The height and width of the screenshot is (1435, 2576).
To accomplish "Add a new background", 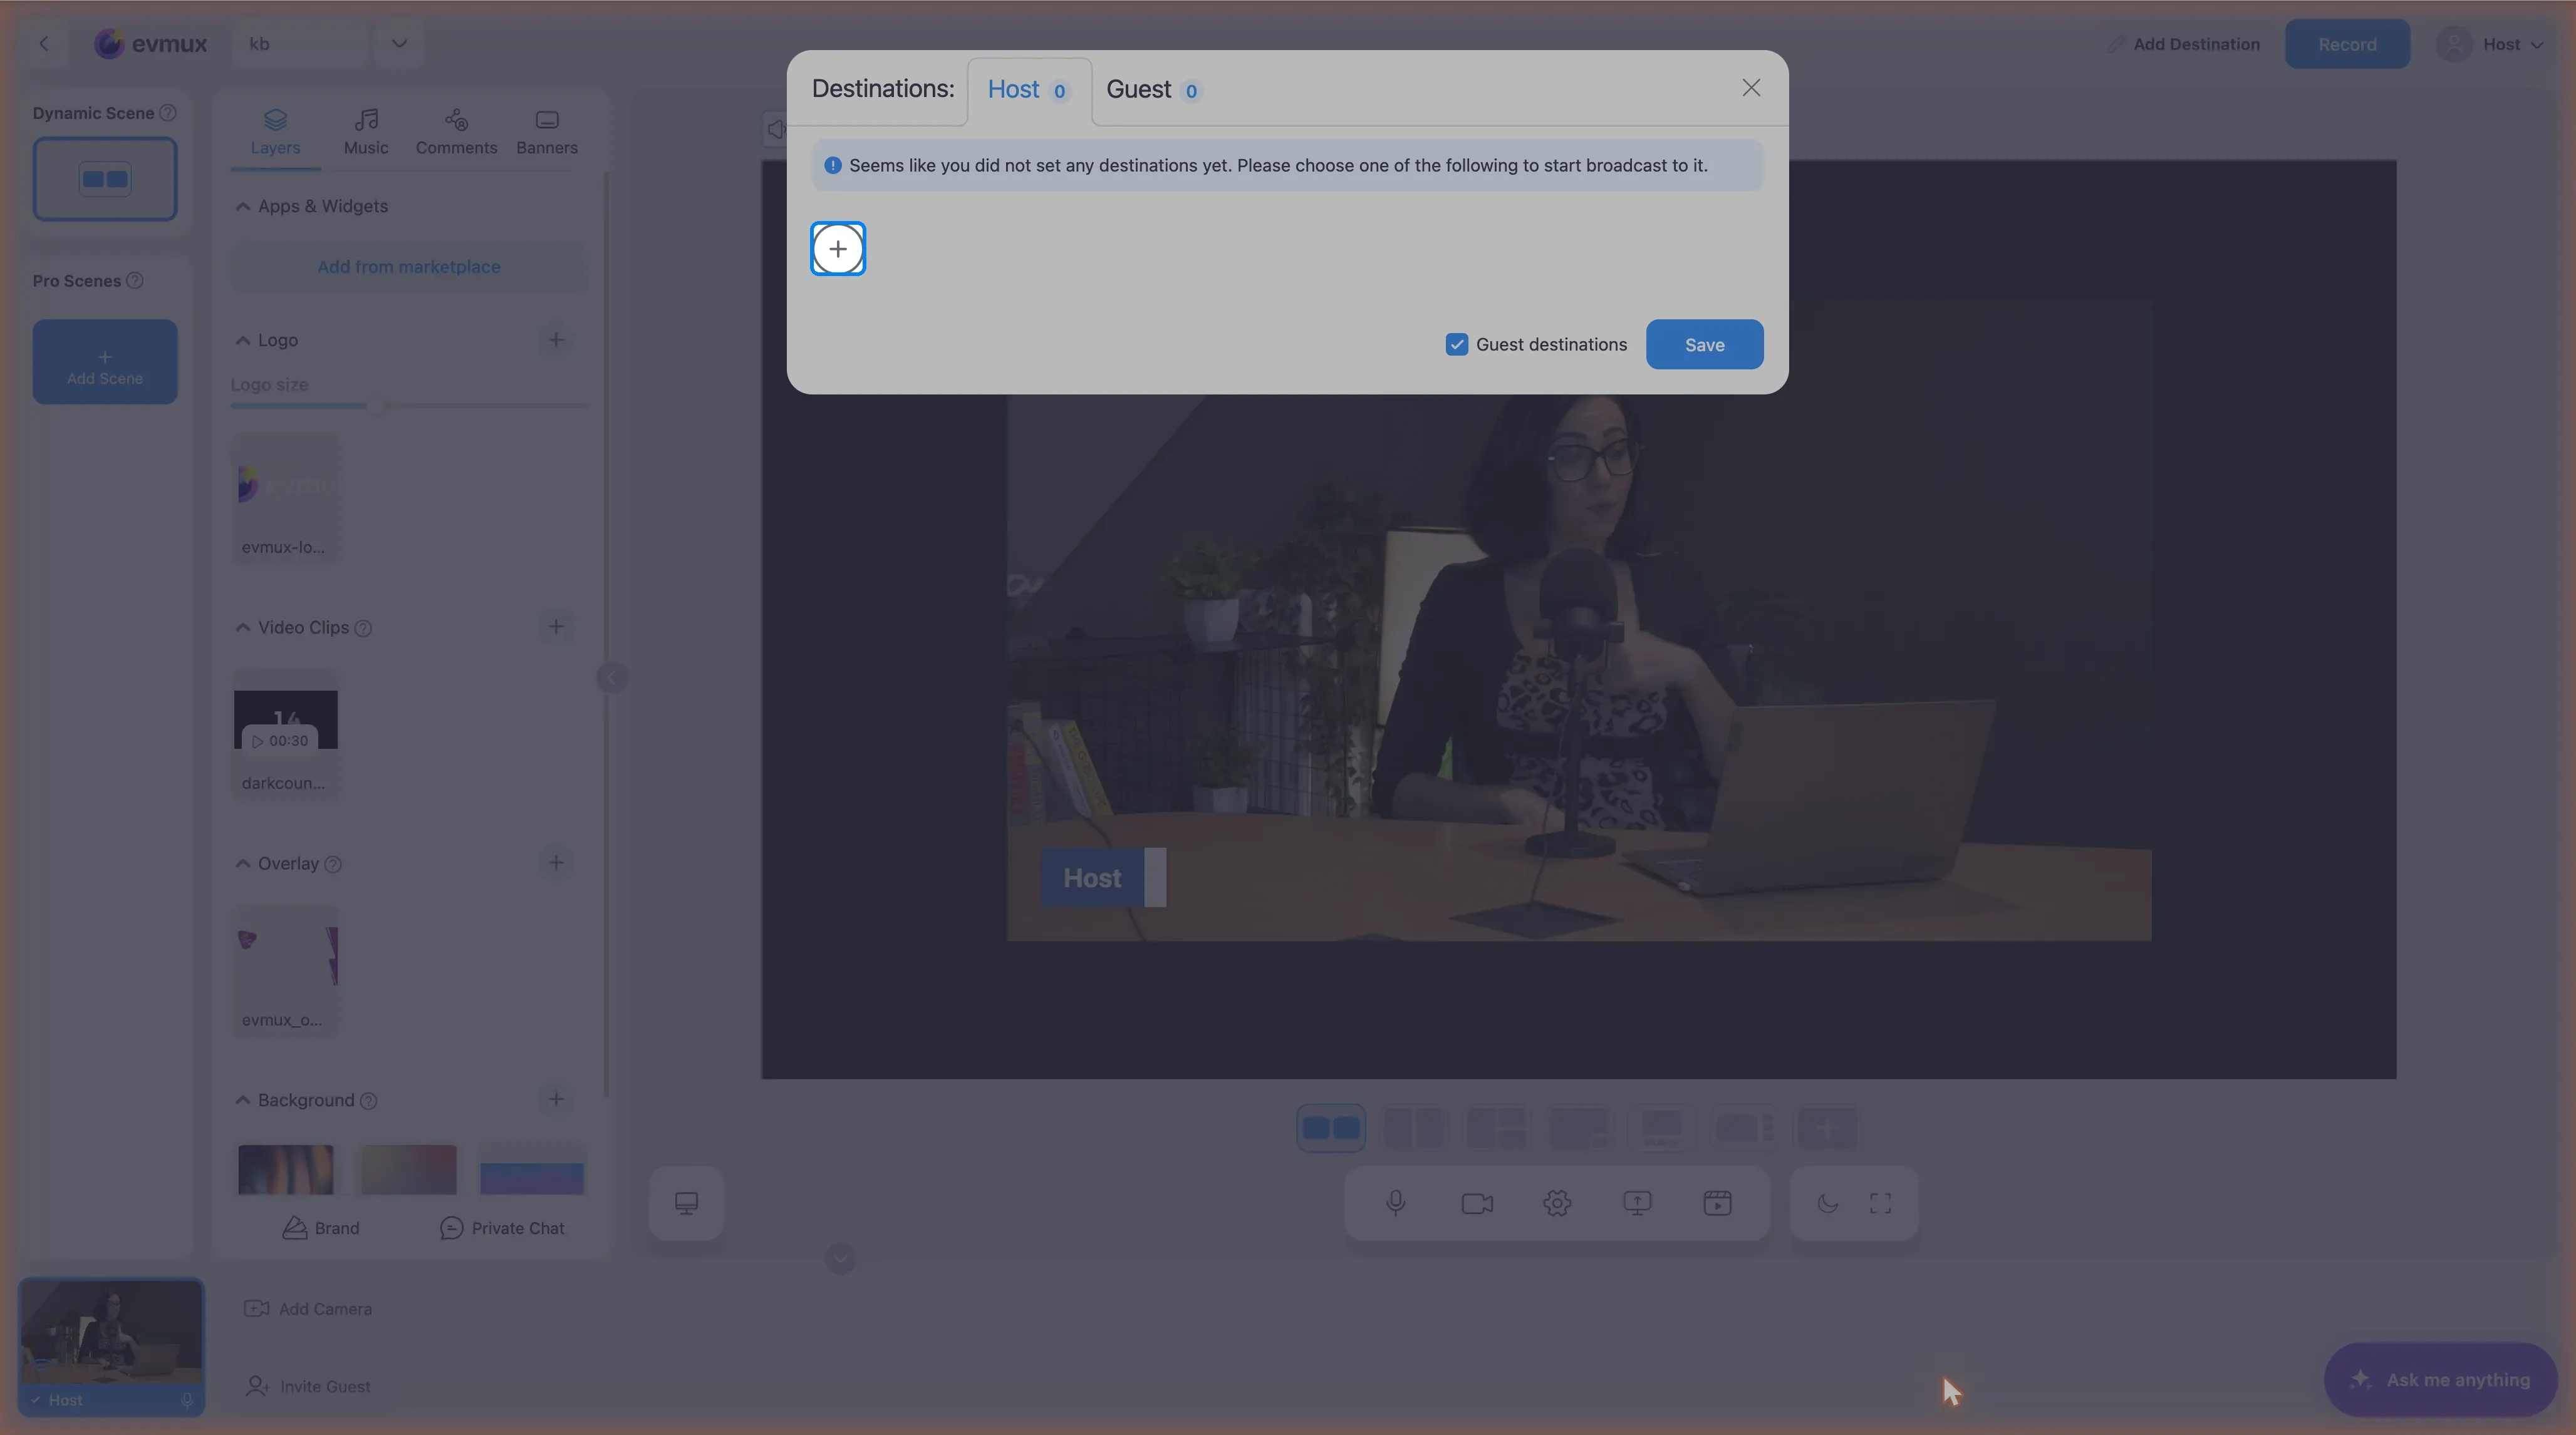I will point(556,1099).
